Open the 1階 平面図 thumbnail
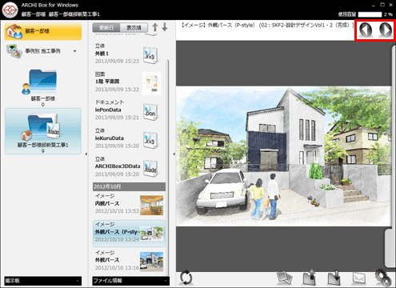 (x=151, y=83)
